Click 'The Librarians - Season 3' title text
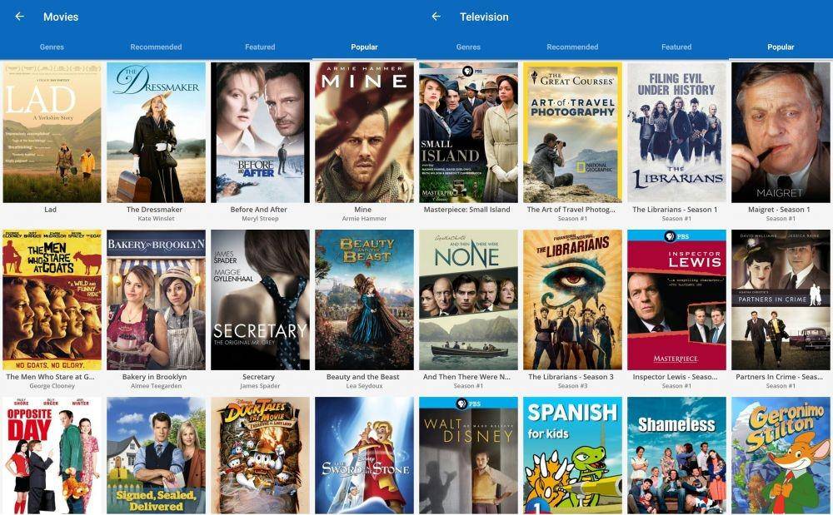Viewport: 833px width, 515px height. point(571,377)
